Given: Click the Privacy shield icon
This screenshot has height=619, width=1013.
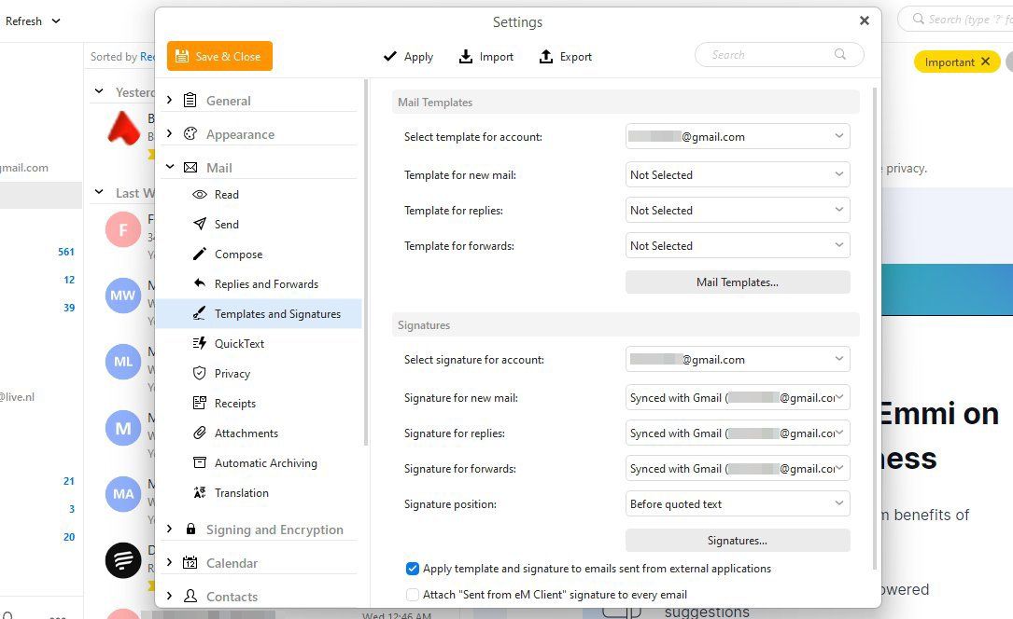Looking at the screenshot, I should pyautogui.click(x=198, y=373).
